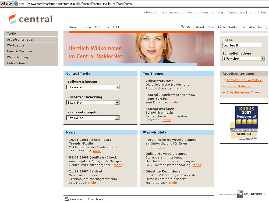Click the Videointerviews heading
269x202 pixels.
point(159,81)
